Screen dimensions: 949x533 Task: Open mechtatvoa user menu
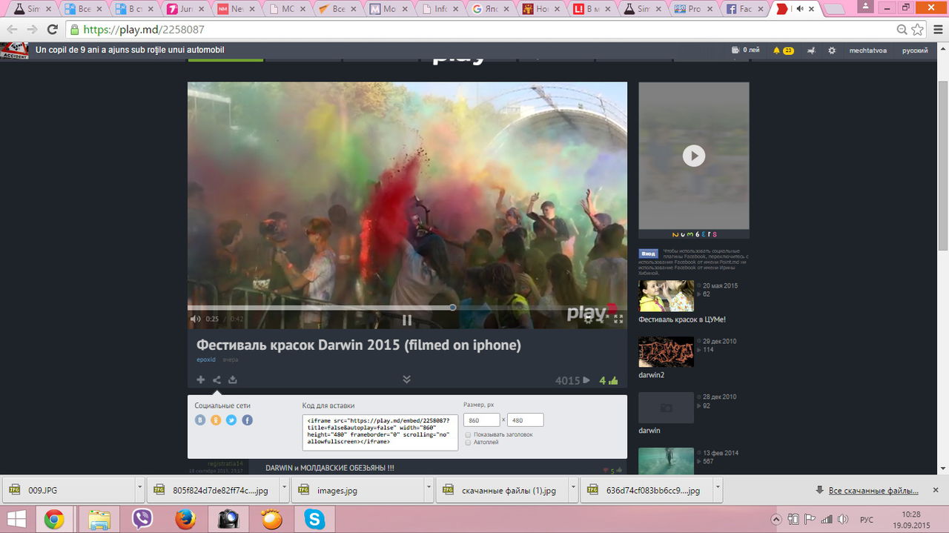(x=867, y=50)
